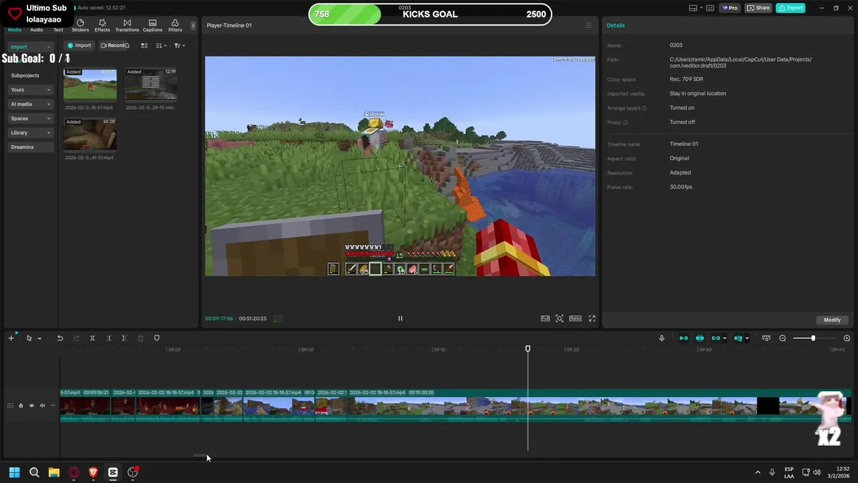Pause playback in the player
858x483 pixels.
click(x=400, y=319)
